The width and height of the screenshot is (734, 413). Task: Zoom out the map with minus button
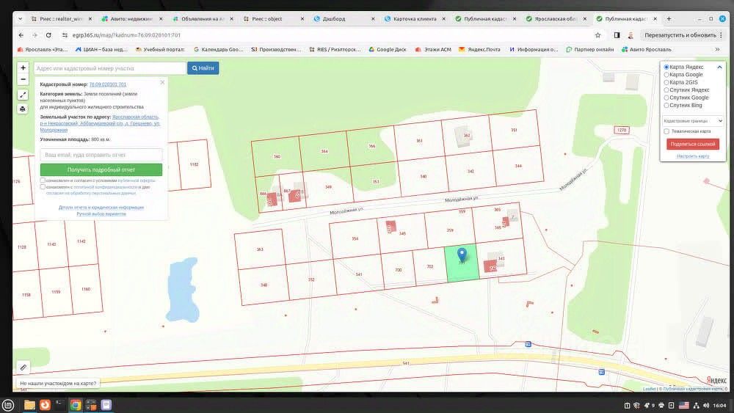tap(23, 79)
